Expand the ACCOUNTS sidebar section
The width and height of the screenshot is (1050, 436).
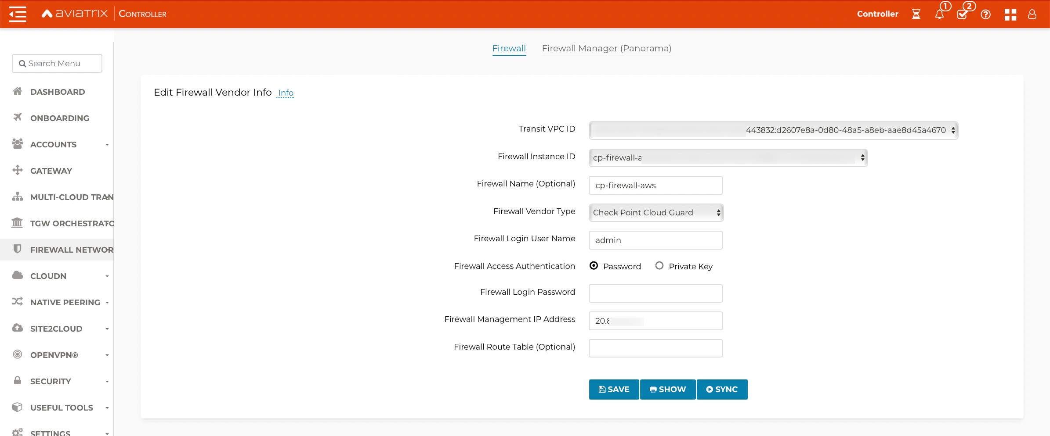click(x=108, y=145)
